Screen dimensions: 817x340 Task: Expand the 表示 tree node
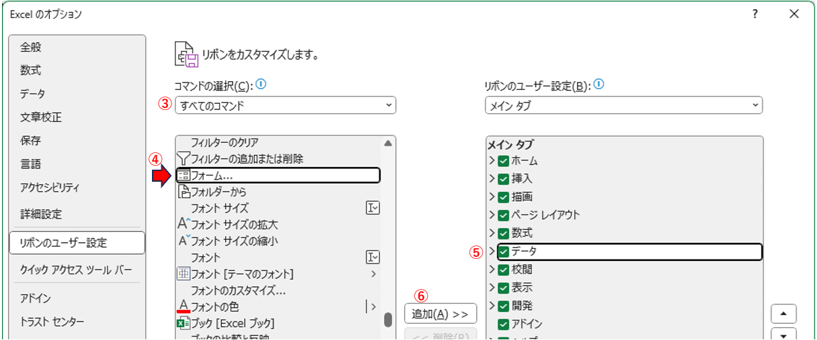(x=492, y=288)
